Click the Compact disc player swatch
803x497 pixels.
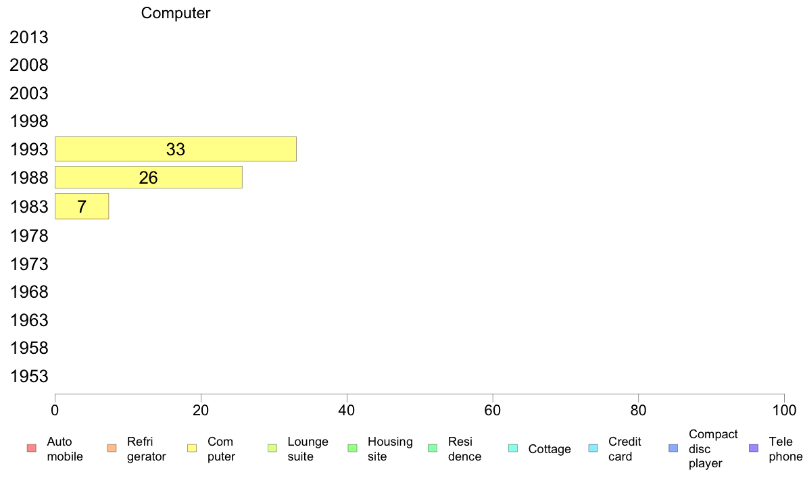click(673, 448)
